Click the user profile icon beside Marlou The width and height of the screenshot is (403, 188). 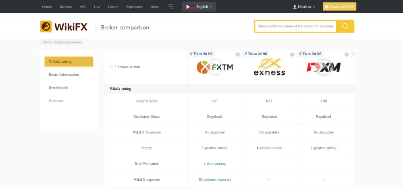click(295, 7)
